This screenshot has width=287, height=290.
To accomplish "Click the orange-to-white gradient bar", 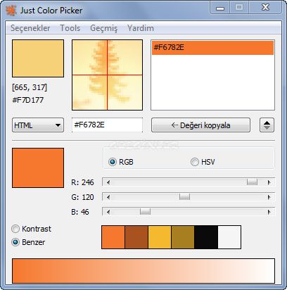I will 143,271.
